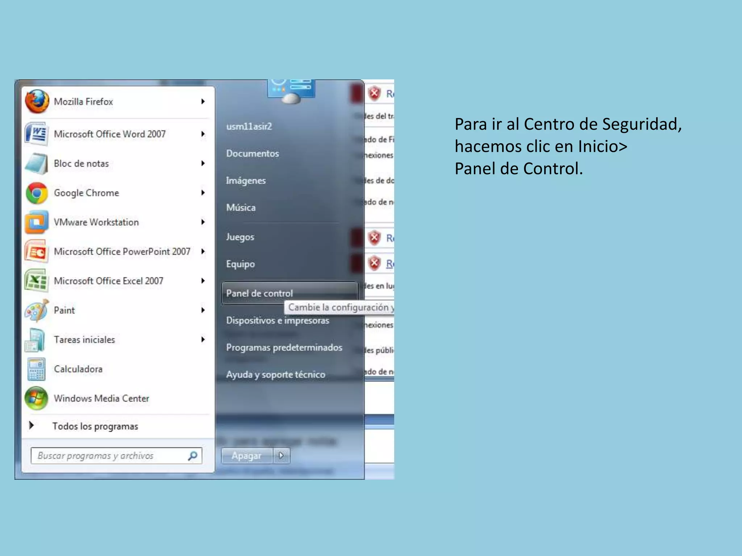742x556 pixels.
Task: Click the user account picture
Action: (291, 91)
